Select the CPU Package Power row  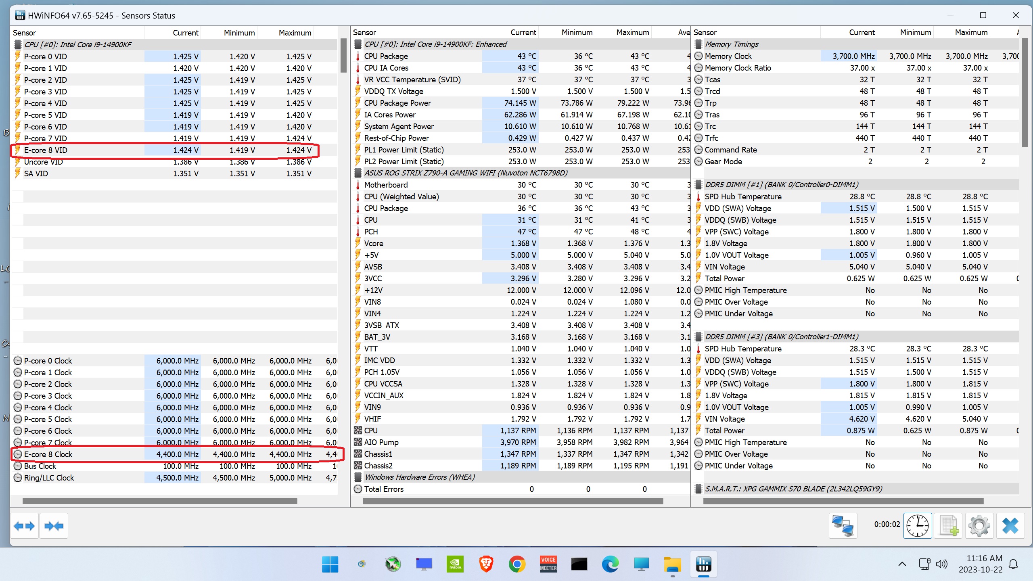(521, 103)
